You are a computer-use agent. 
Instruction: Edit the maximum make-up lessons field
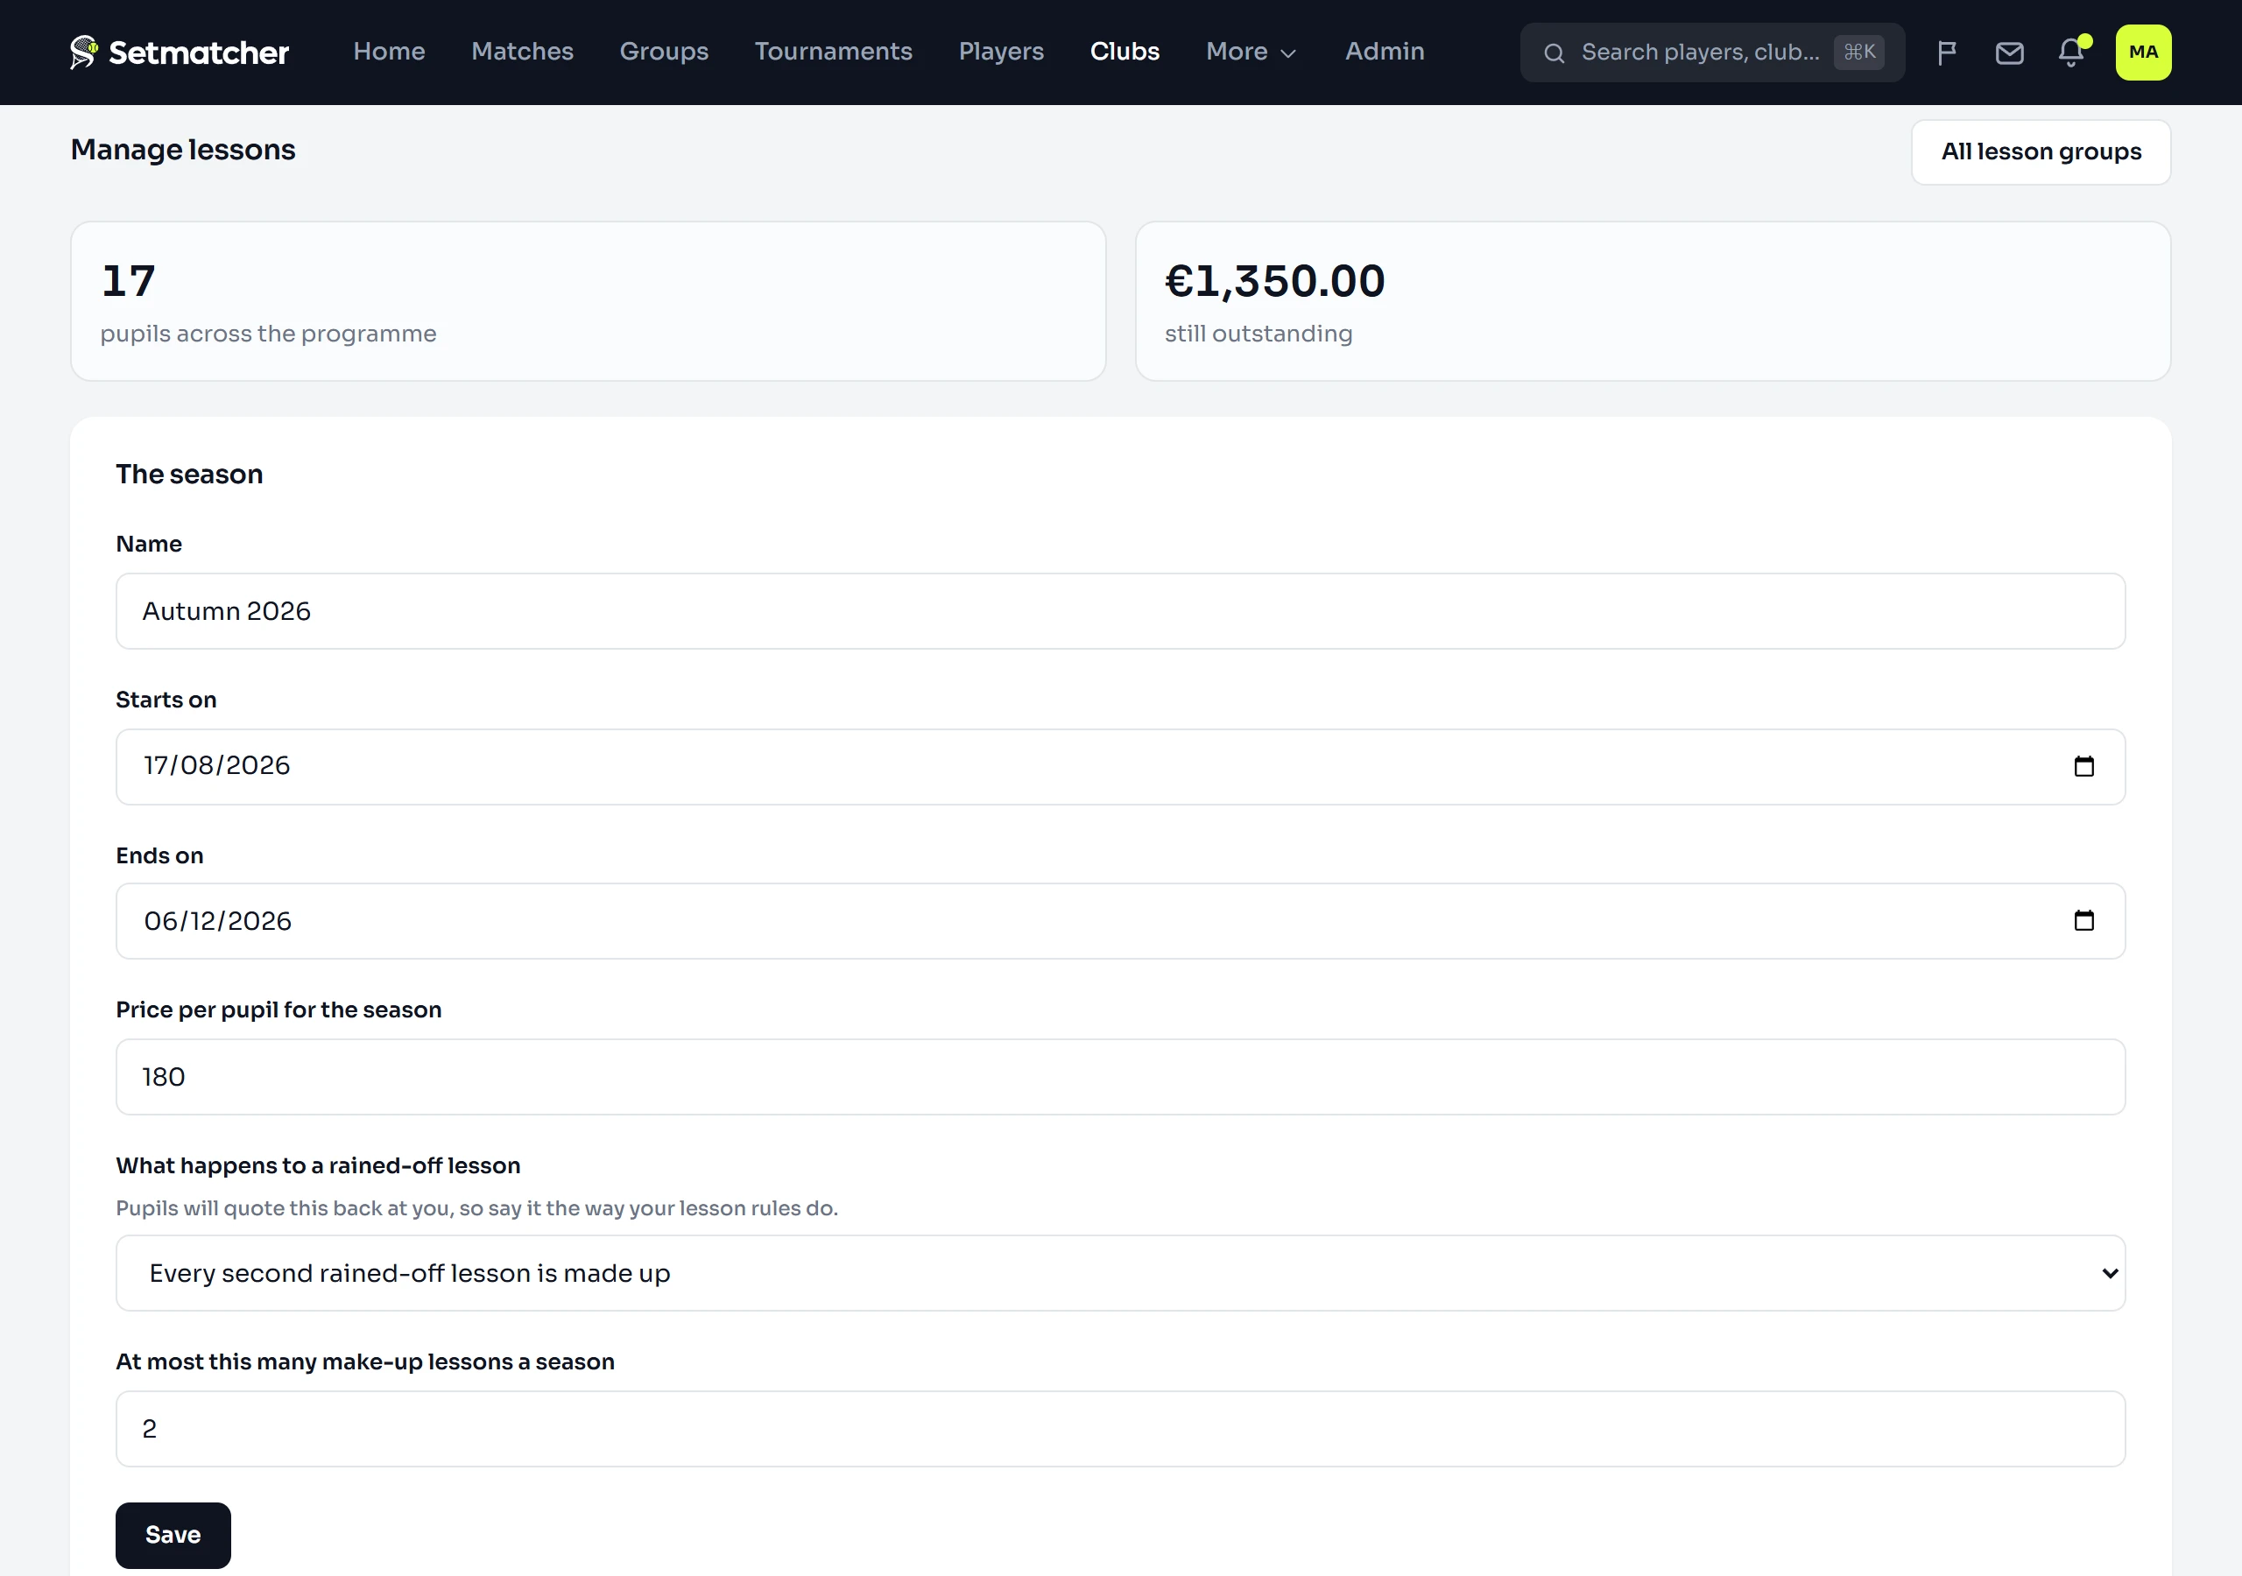[x=1120, y=1429]
